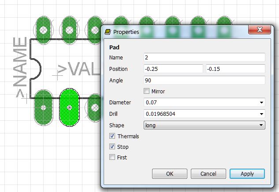Select the Angle field containing 90

coord(204,81)
